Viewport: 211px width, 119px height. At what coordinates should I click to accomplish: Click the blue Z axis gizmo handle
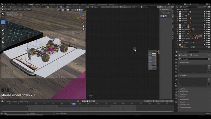click(x=80, y=14)
